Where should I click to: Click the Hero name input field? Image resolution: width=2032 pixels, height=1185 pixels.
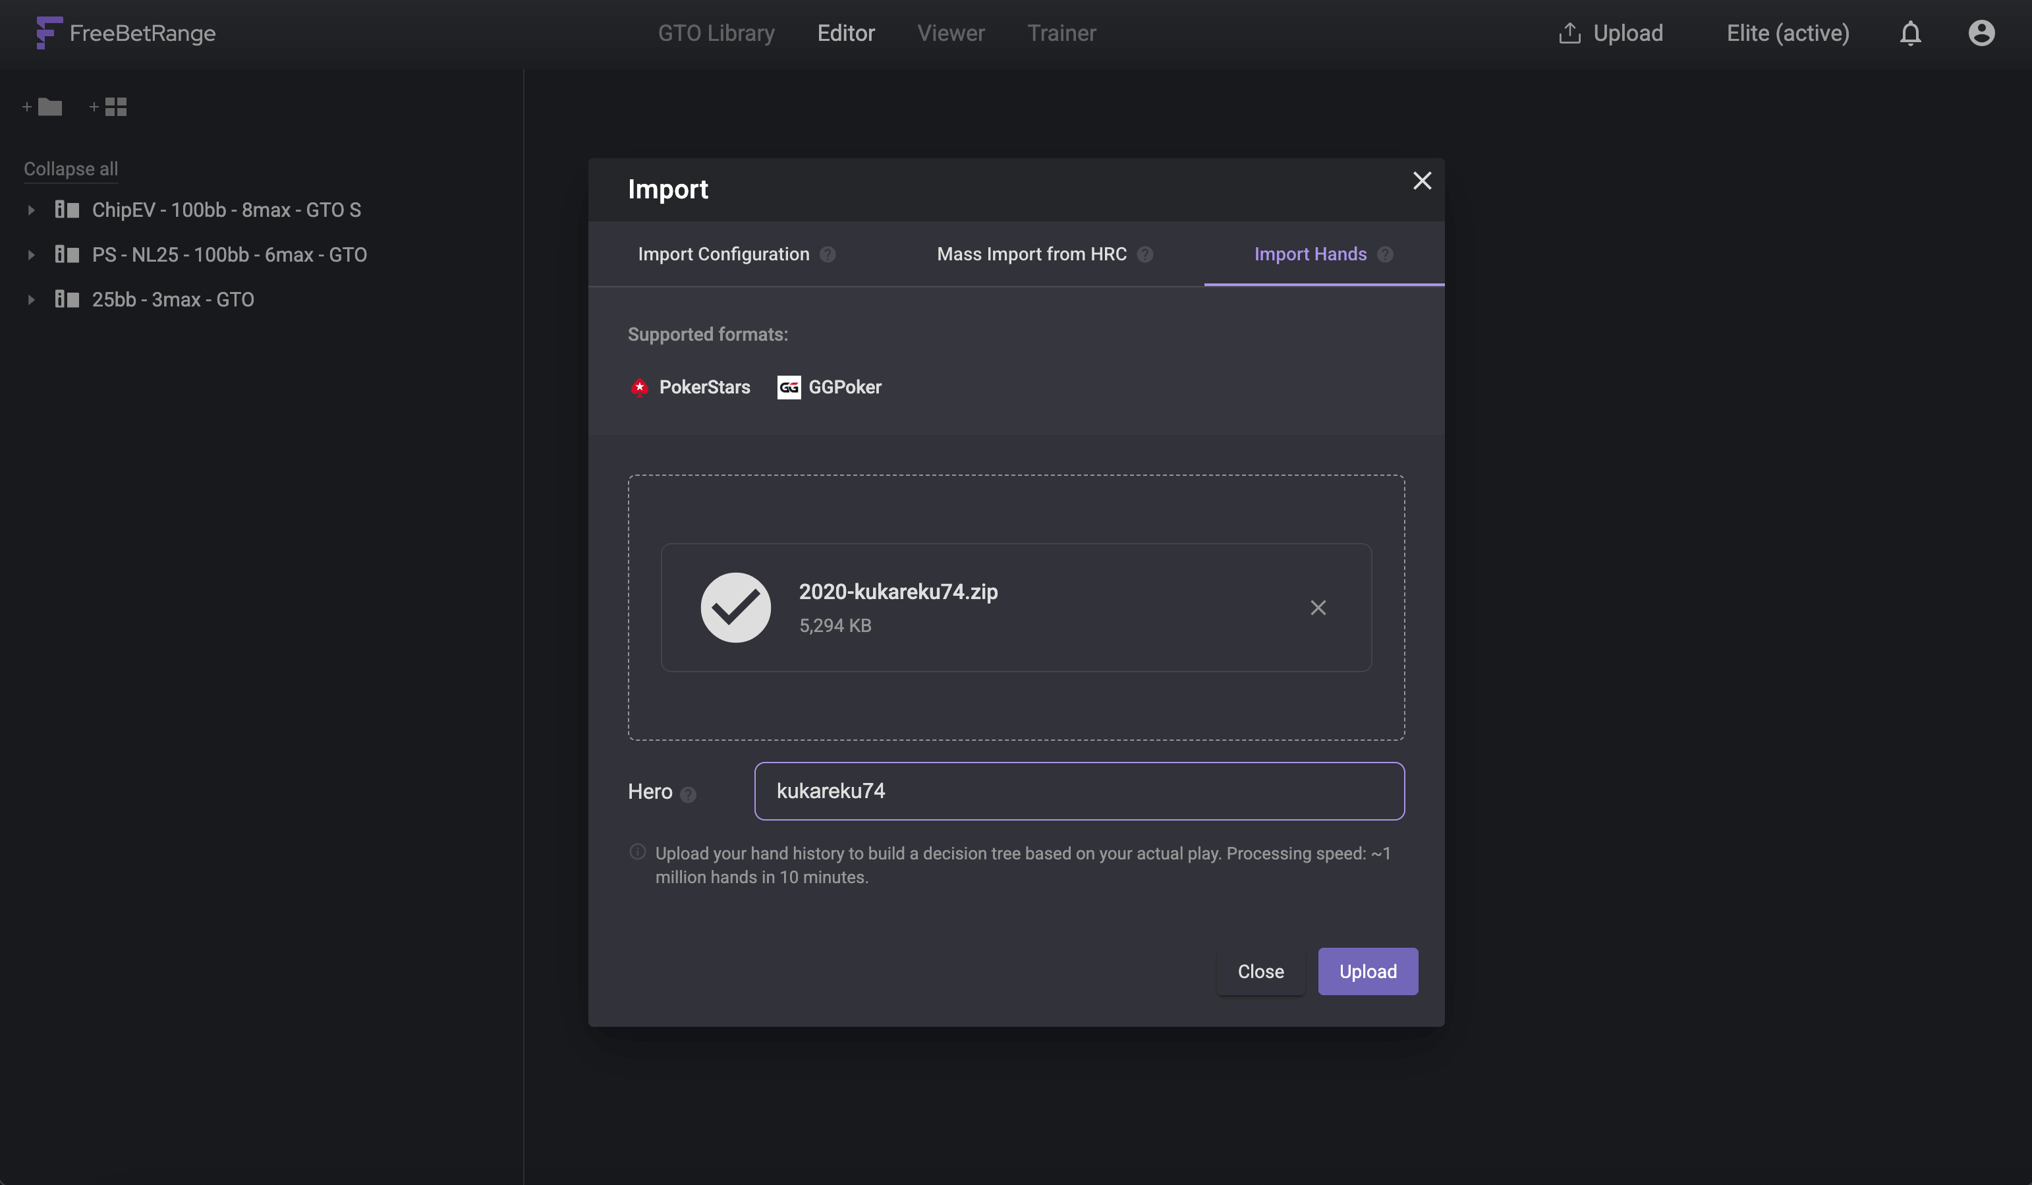[1079, 790]
